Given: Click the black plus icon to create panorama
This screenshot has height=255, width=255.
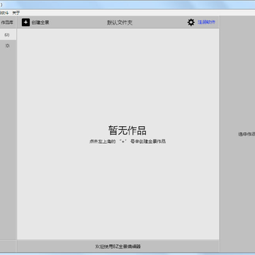Looking at the screenshot, I should pos(25,23).
